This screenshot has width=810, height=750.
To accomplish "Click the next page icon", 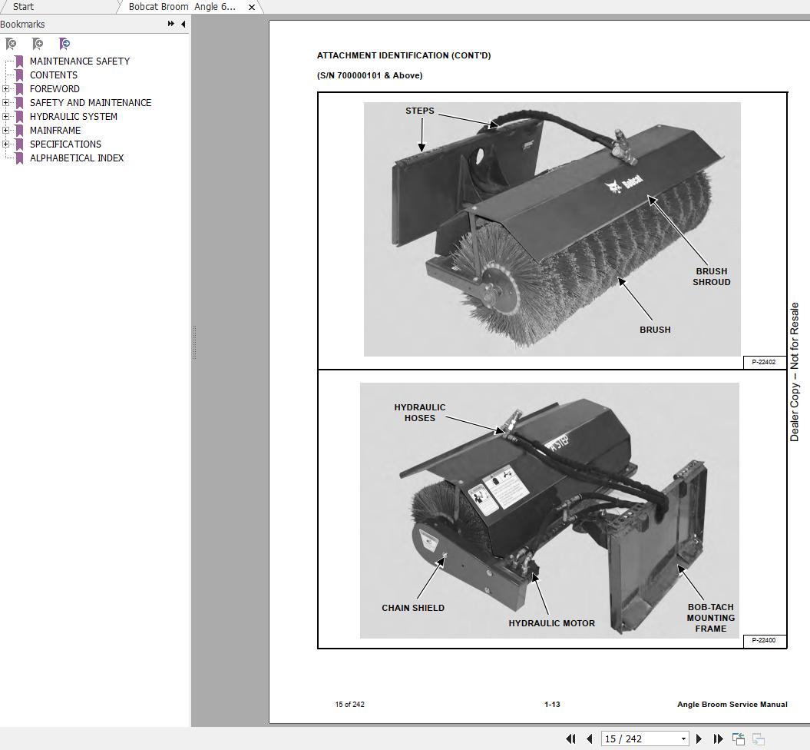I will 699,738.
